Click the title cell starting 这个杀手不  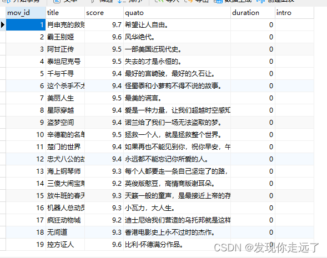(x=66, y=86)
